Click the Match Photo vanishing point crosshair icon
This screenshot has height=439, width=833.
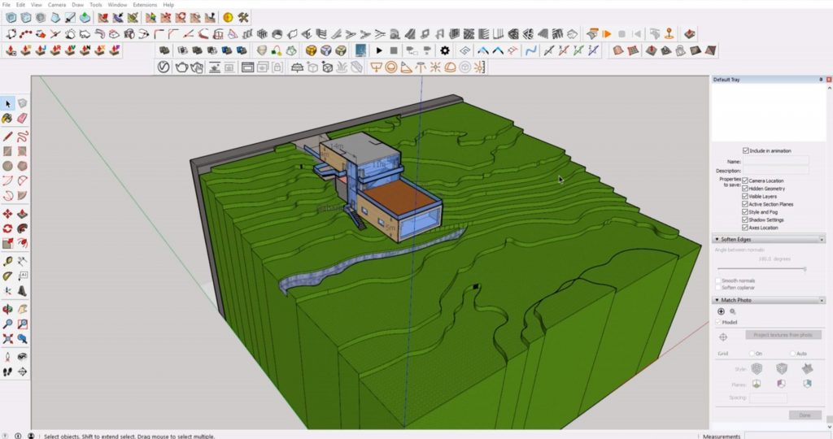(x=723, y=337)
